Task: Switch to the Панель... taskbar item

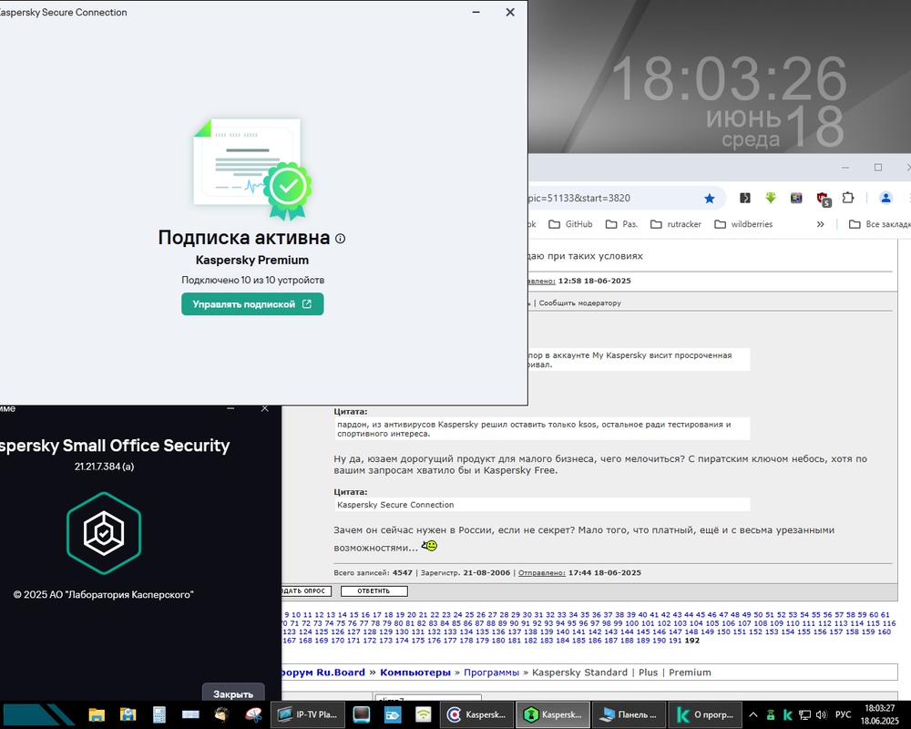Action: pyautogui.click(x=630, y=715)
